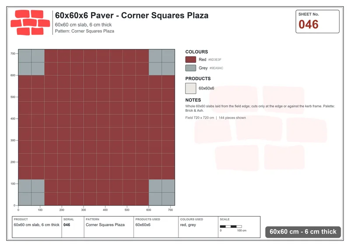
Task: Click the hex code #8D3E3F
Action: 215,60
